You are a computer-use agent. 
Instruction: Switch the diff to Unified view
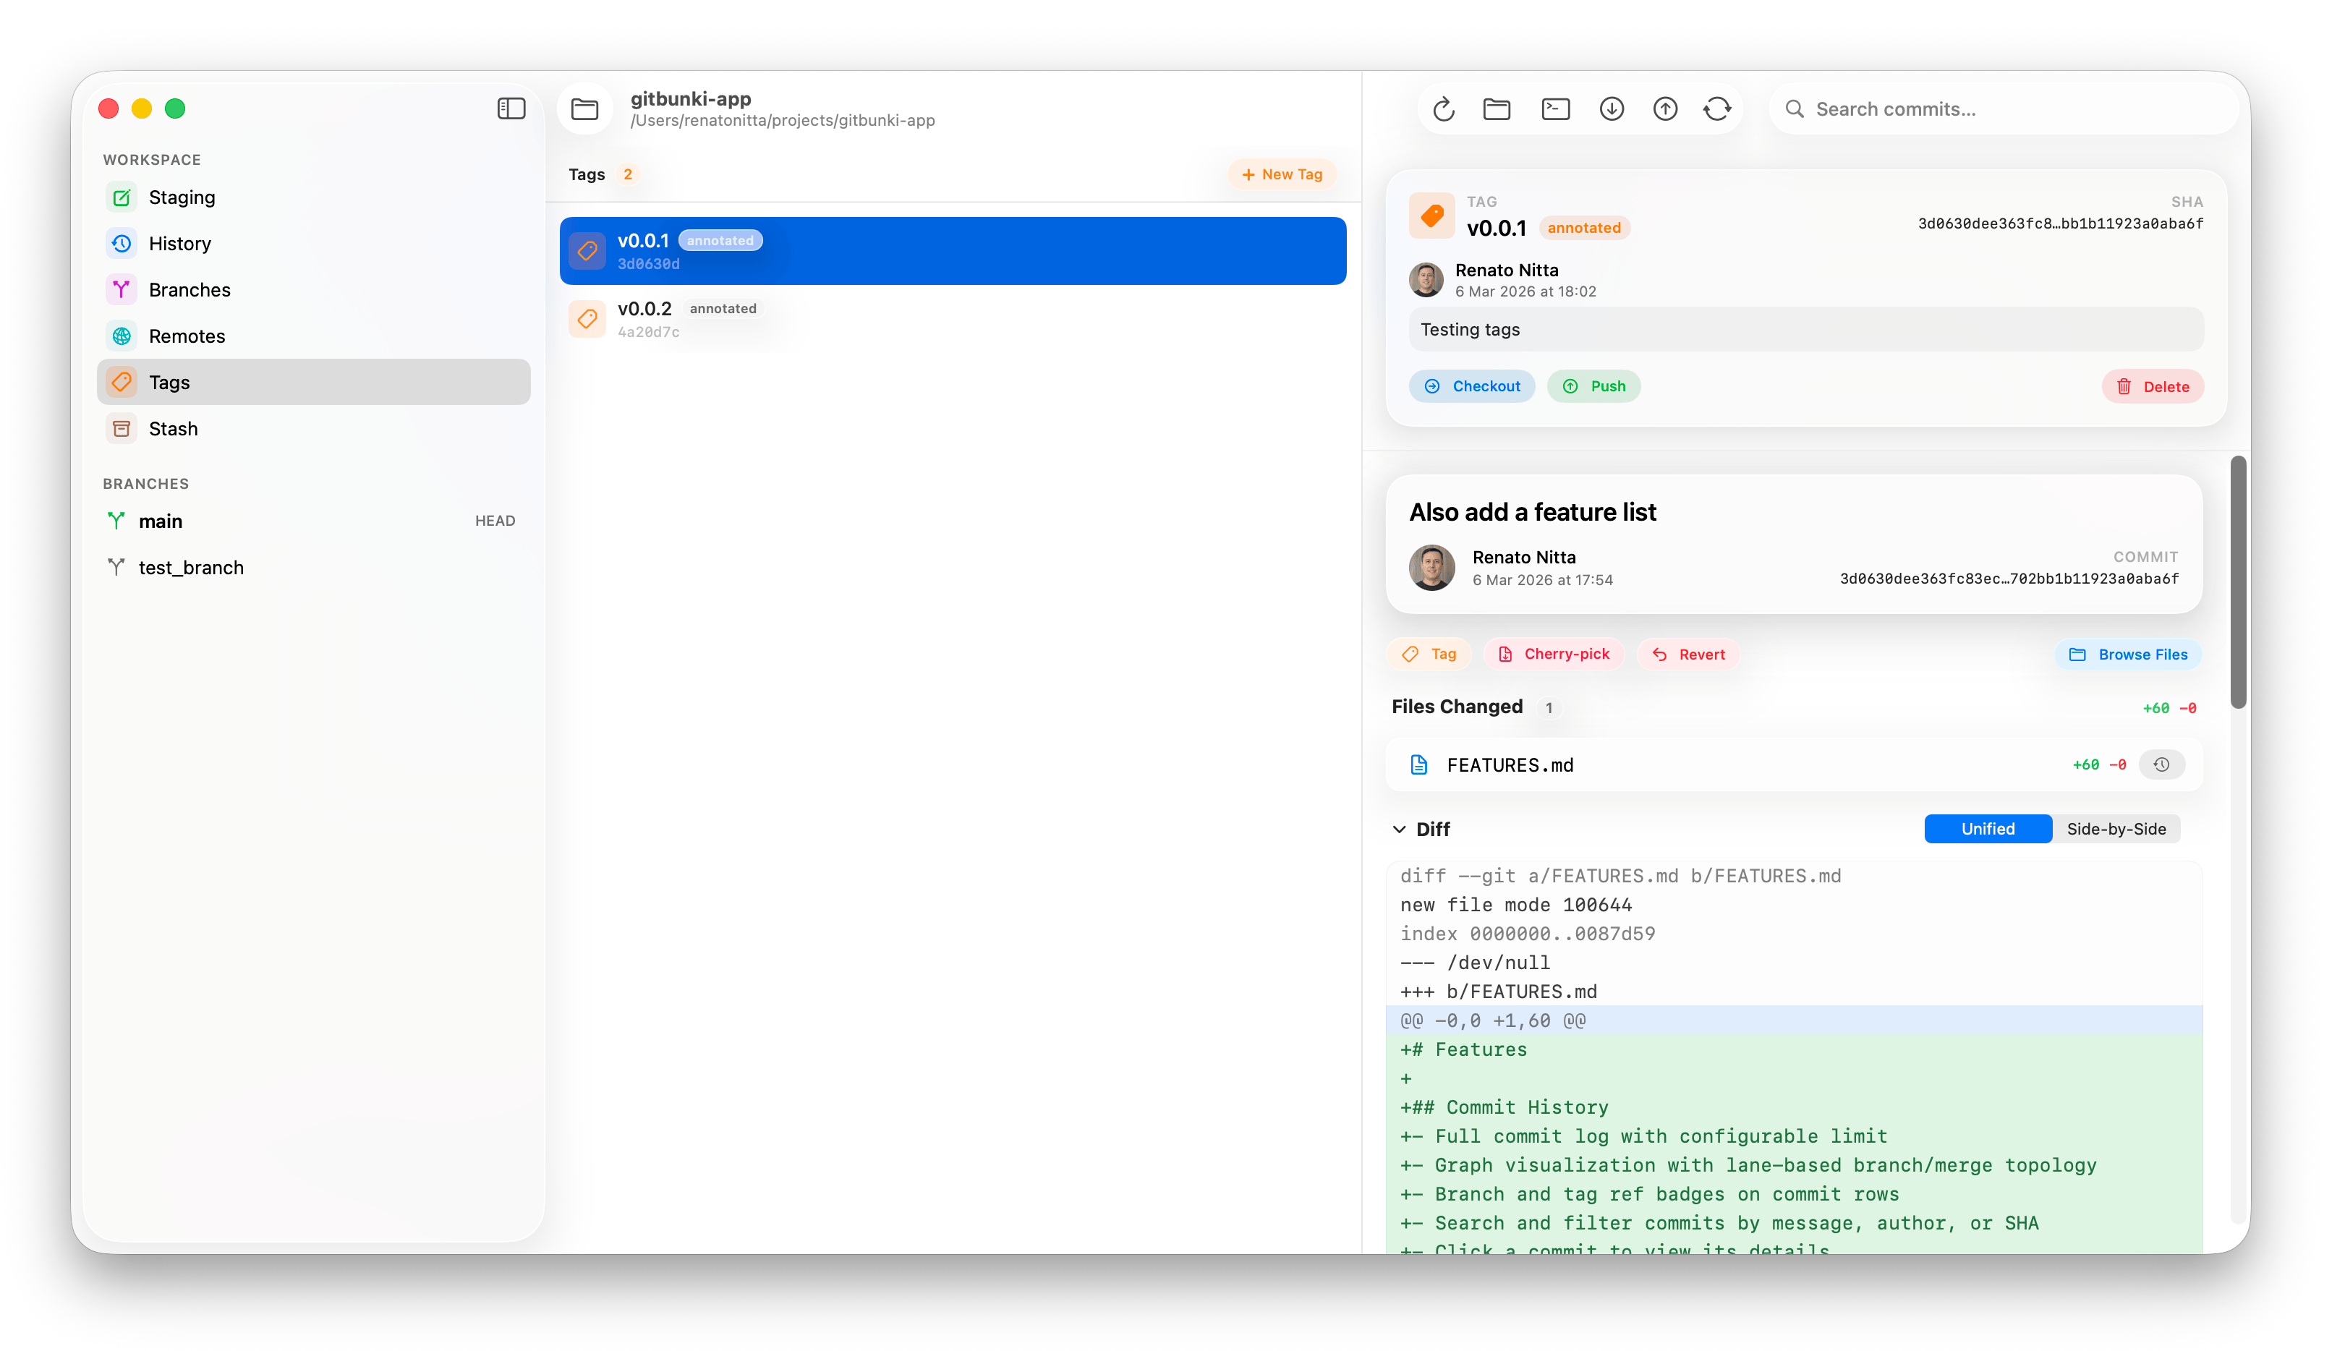pos(1988,830)
